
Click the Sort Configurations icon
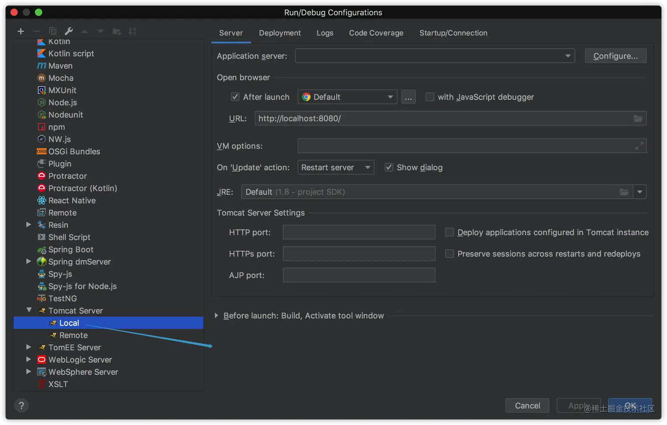pos(132,31)
